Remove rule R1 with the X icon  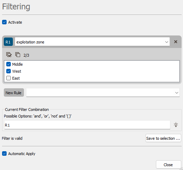tap(175, 42)
